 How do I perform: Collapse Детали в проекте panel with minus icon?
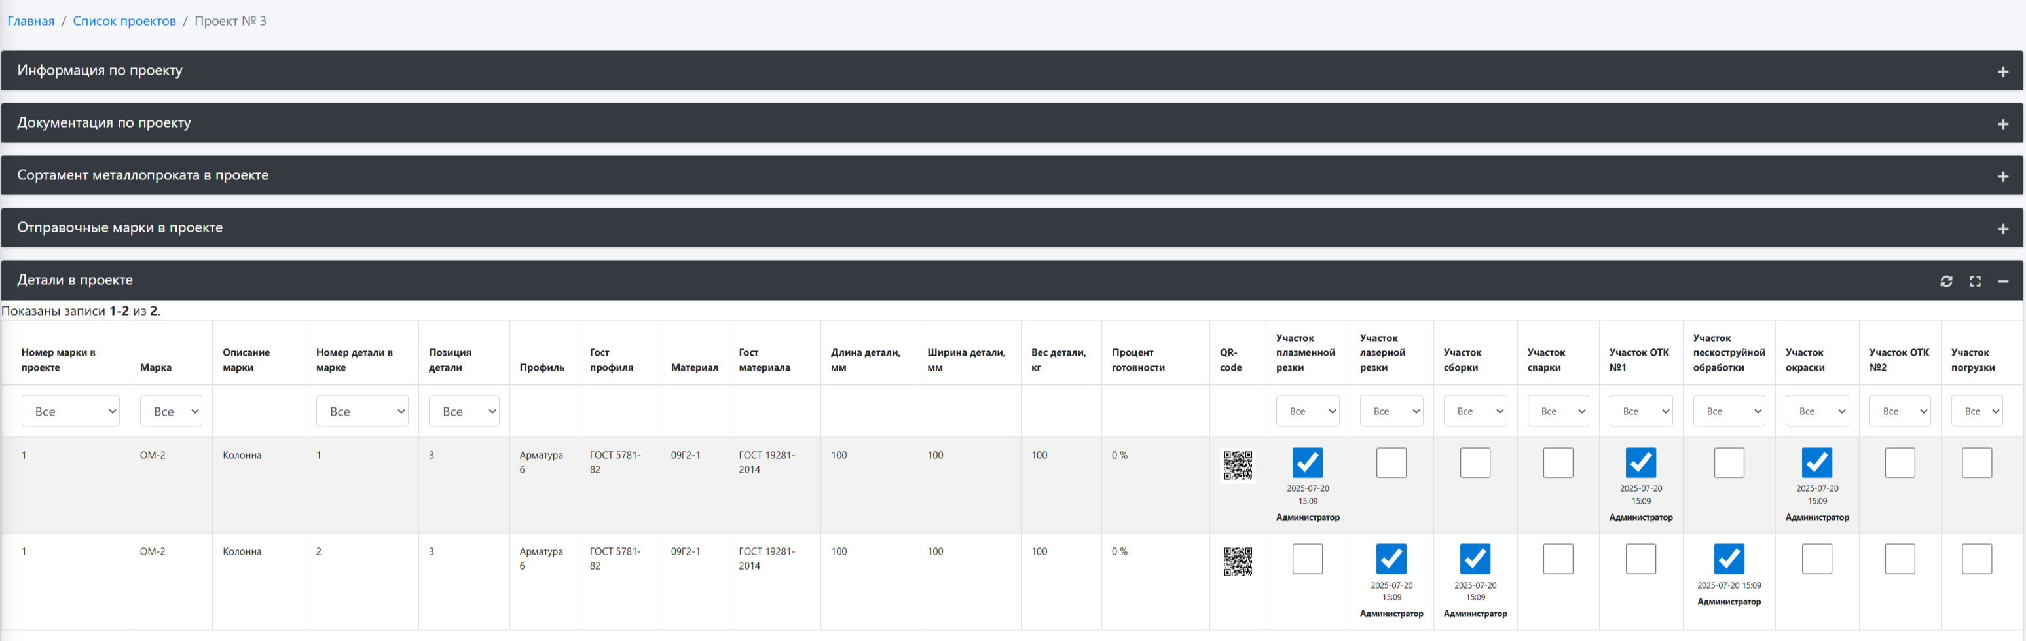2003,281
